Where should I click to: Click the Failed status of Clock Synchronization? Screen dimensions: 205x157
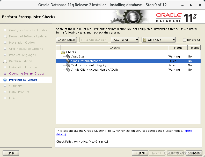[x=172, y=61]
